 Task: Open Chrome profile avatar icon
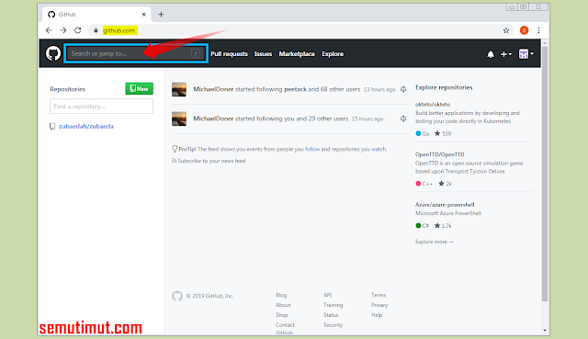[x=524, y=30]
